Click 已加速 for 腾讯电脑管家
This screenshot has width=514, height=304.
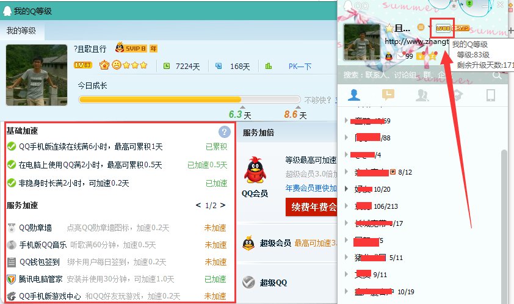coord(215,279)
